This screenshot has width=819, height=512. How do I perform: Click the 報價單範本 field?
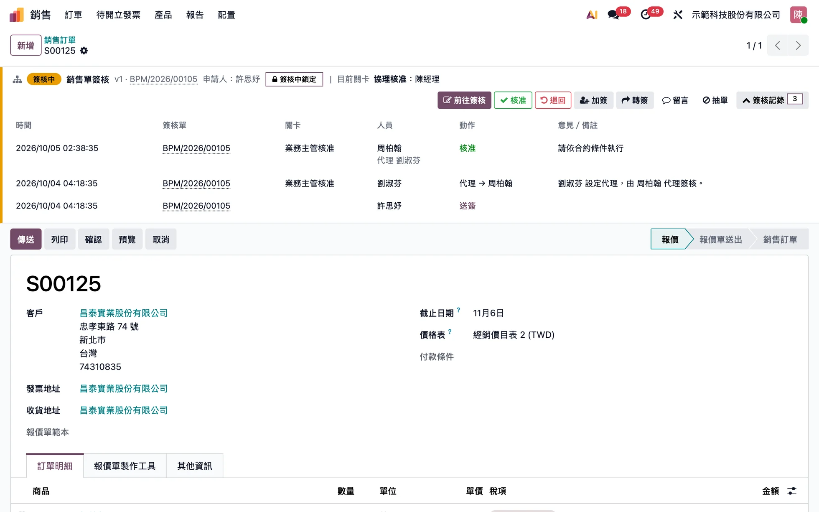(48, 432)
